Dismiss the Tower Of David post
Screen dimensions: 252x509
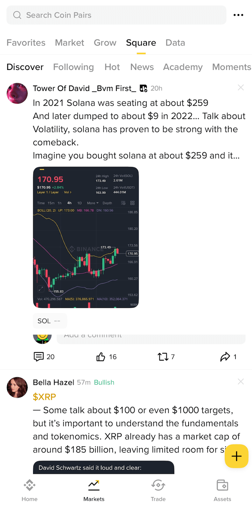[241, 87]
